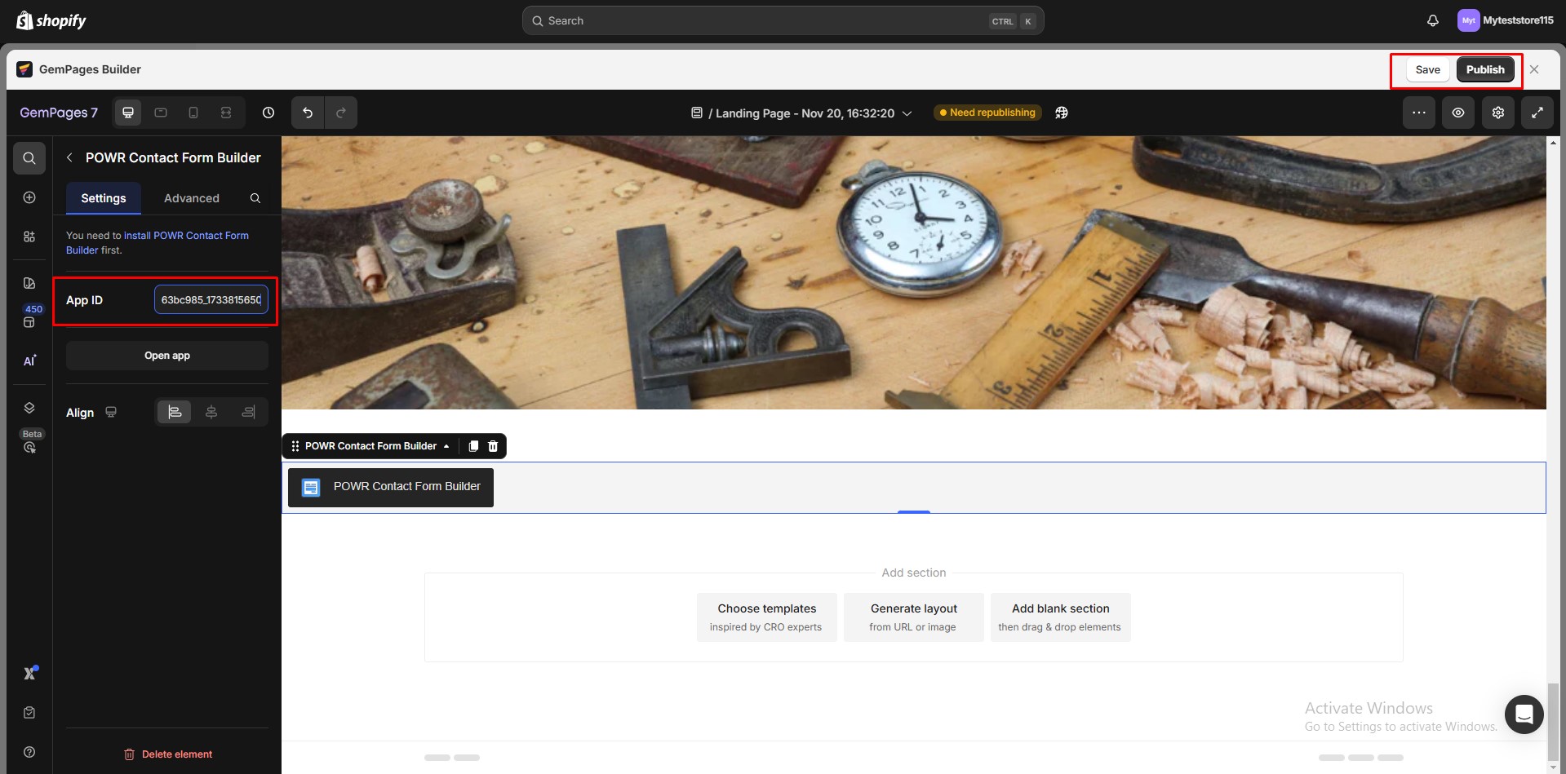The image size is (1566, 774).
Task: Open page settings gear icon
Action: (x=1497, y=113)
